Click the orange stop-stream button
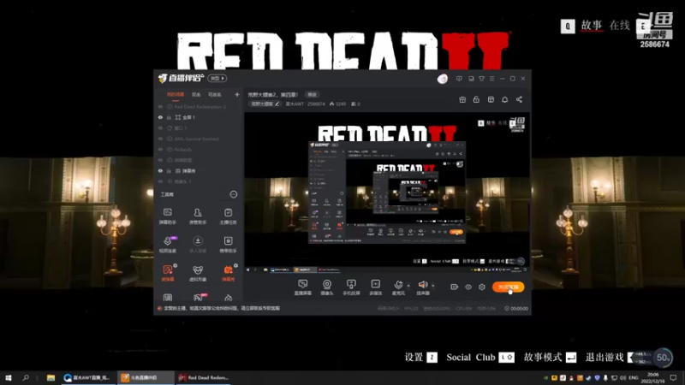Viewport: 685px width, 385px height. point(508,287)
